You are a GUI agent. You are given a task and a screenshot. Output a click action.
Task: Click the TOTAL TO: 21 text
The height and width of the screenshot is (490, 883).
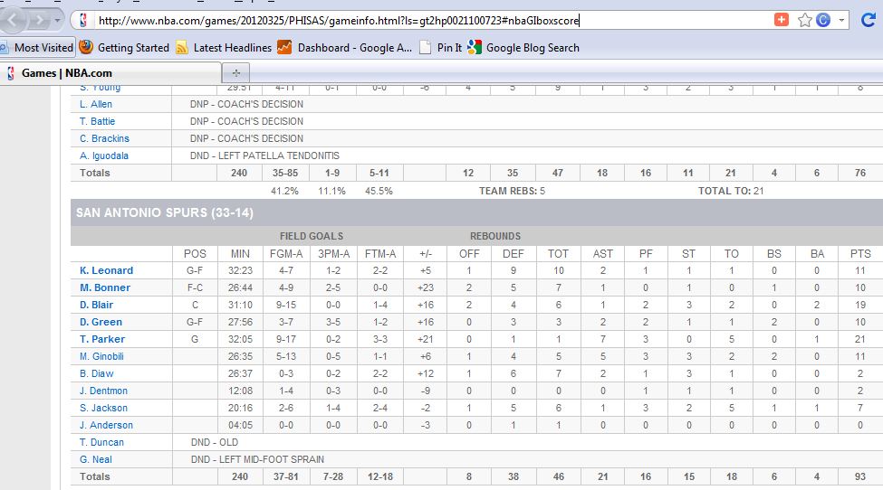point(731,191)
